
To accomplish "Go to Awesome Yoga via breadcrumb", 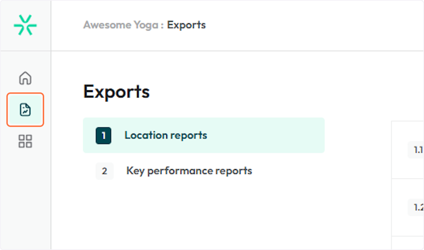I will pos(120,25).
